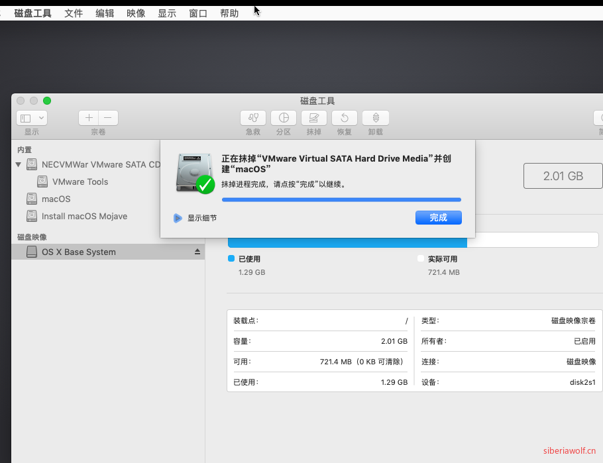This screenshot has height=463, width=603.
Task: Click the 磁盘映像 connection value
Action: [581, 362]
